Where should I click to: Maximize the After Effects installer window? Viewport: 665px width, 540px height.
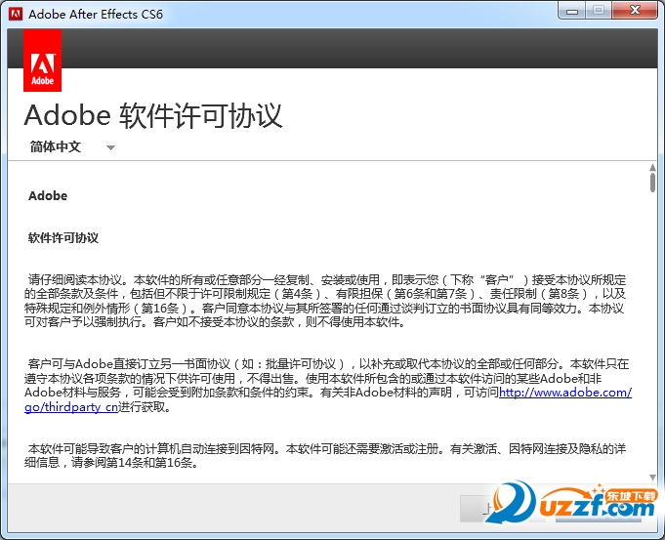click(x=599, y=11)
